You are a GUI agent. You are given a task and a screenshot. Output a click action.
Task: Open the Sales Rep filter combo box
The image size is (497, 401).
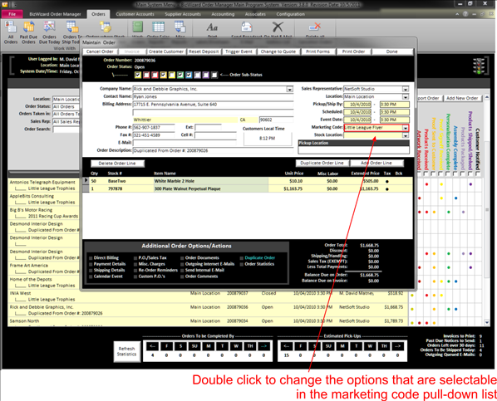tap(66, 122)
